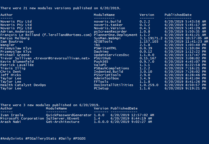
Task: Select the QuickPasswordGenerator module entry
Action: click(x=69, y=115)
